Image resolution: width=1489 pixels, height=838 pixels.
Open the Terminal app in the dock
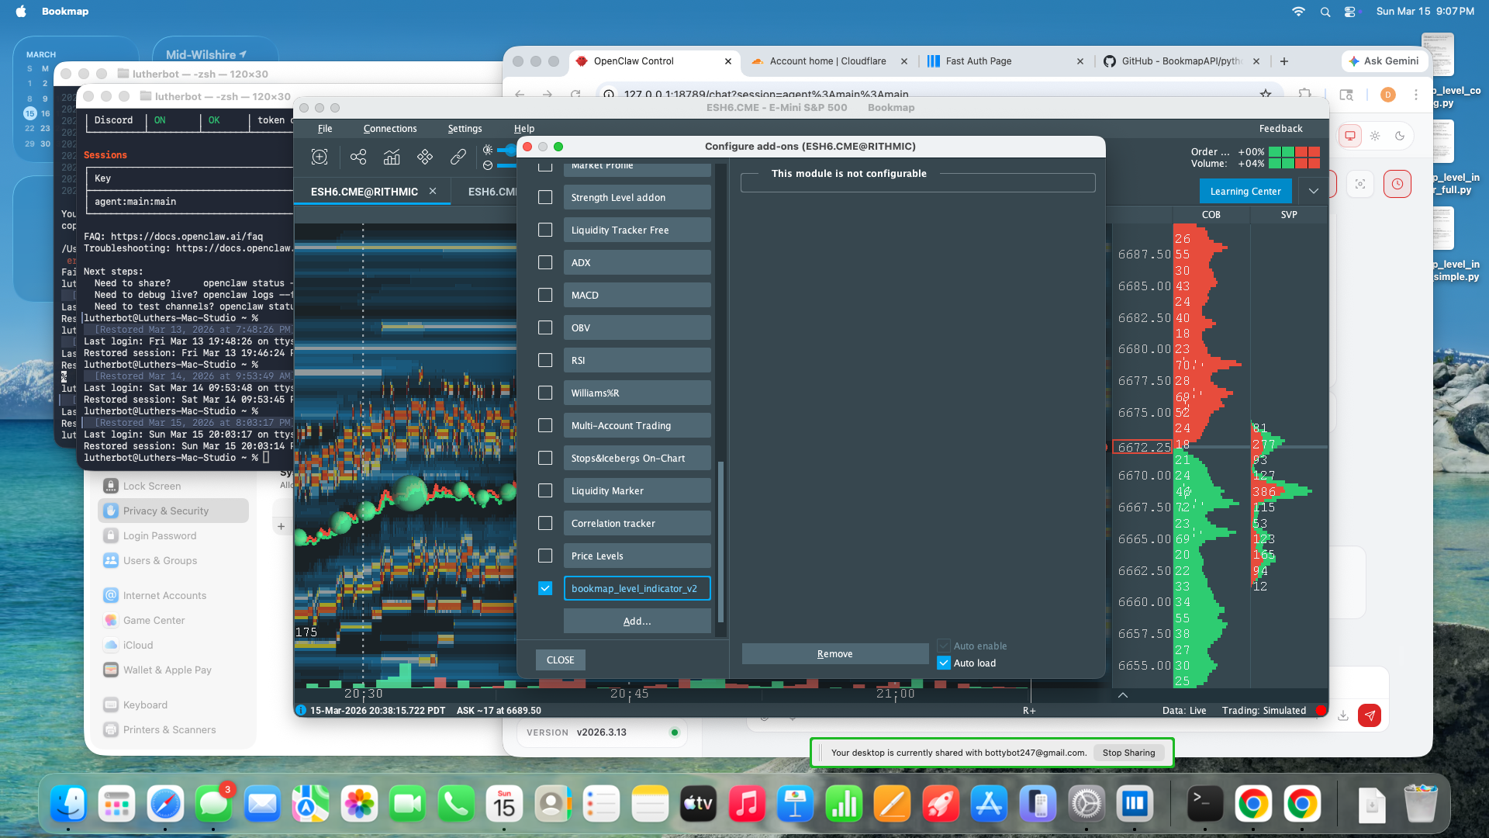coord(1205,805)
